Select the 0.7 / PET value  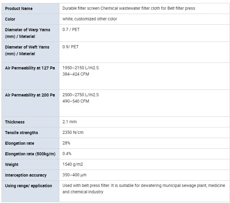coord(71,29)
